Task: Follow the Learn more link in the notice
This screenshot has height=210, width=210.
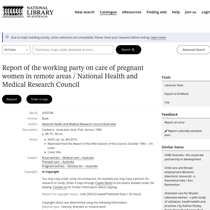Action: (158, 37)
